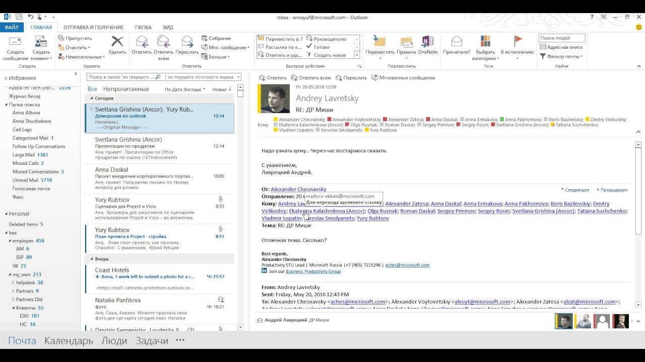645x362 pixels.
Task: Switch to the View (ВИД) tab
Action: tap(168, 27)
